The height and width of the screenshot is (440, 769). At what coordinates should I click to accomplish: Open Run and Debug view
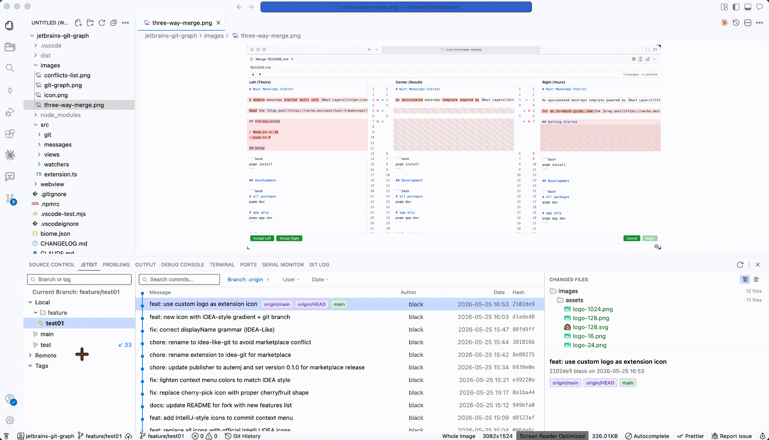pyautogui.click(x=10, y=112)
